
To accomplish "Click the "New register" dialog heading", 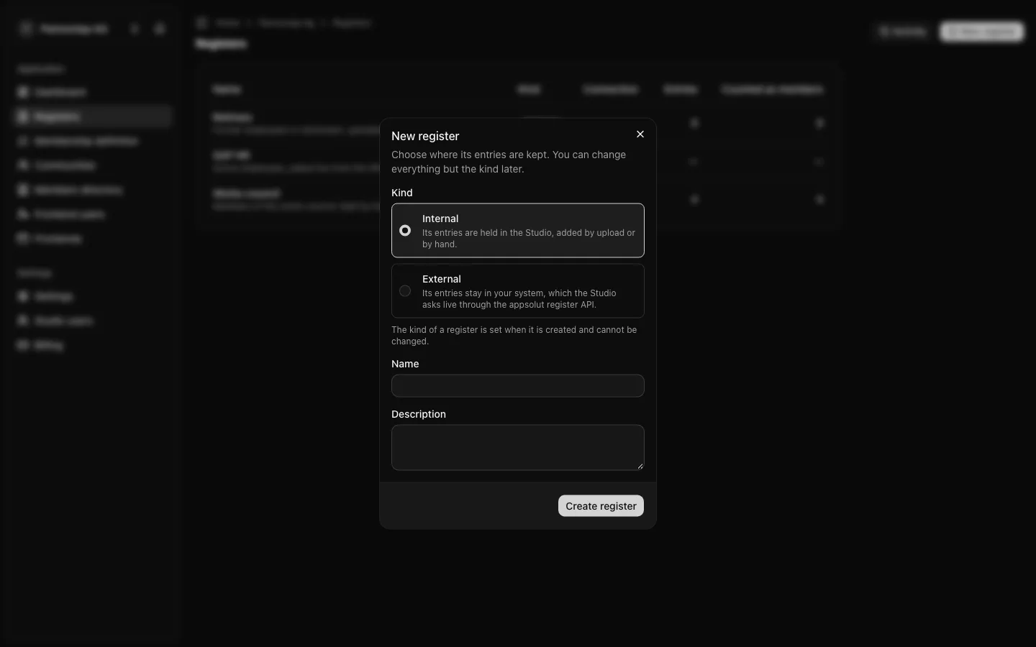I will click(x=425, y=136).
